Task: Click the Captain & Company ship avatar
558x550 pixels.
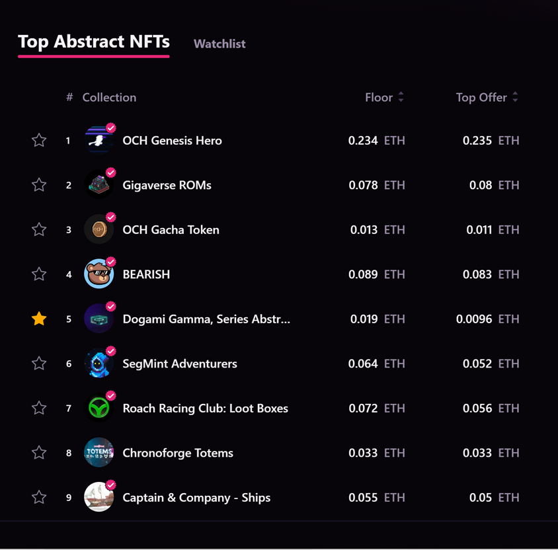Action: point(99,497)
